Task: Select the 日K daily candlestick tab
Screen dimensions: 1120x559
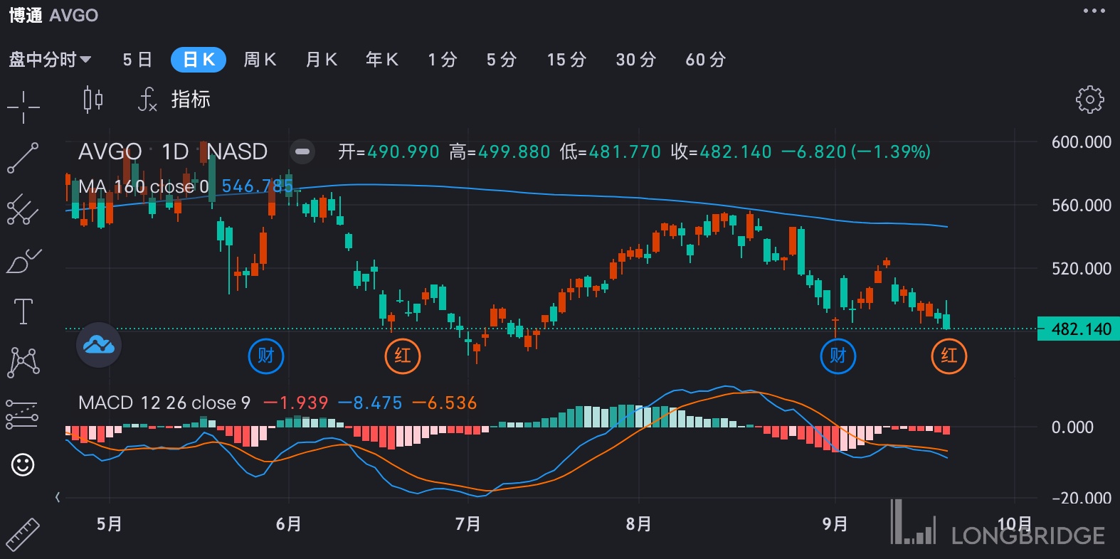Action: click(199, 60)
